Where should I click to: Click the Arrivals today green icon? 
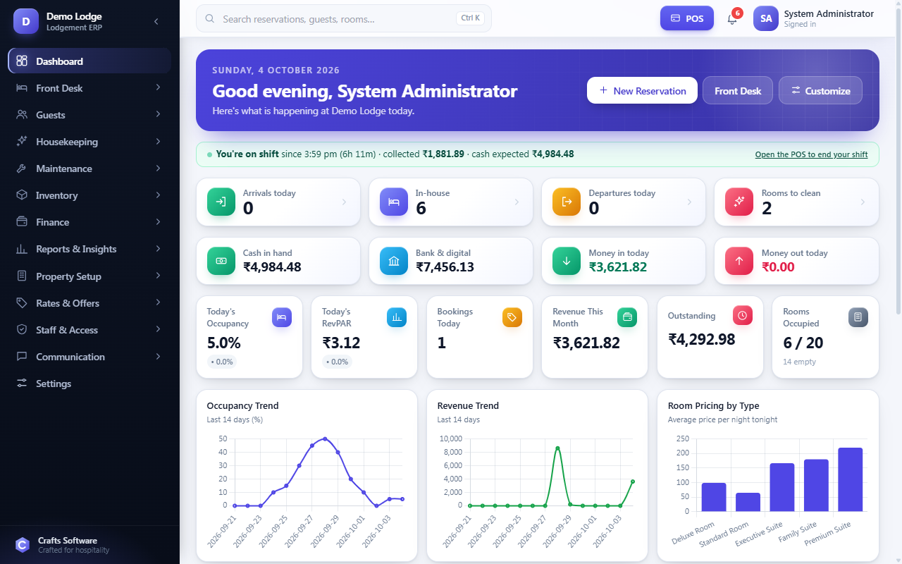pyautogui.click(x=221, y=202)
